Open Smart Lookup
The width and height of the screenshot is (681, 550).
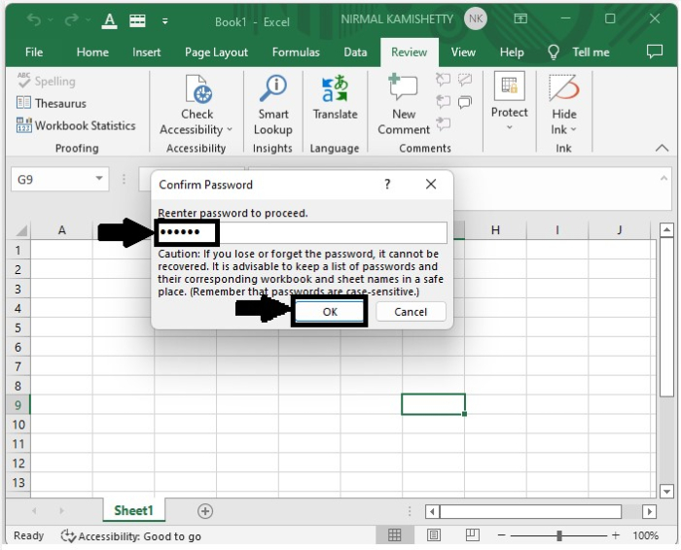[273, 105]
